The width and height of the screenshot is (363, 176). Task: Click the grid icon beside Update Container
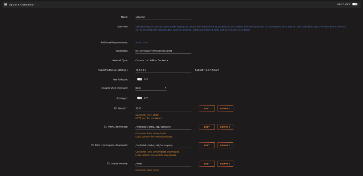coord(6,4)
